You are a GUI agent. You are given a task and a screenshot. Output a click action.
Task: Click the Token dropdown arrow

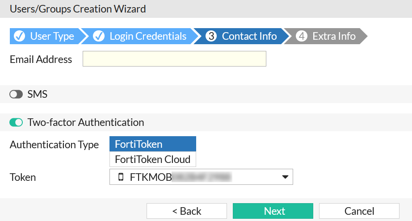285,177
